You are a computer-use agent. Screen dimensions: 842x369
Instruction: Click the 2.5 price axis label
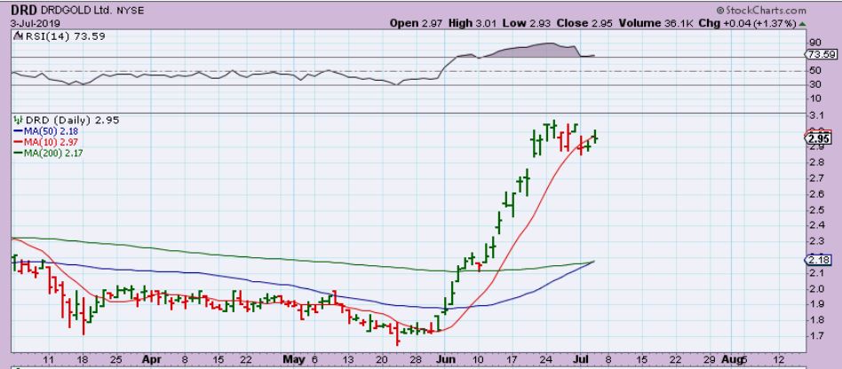click(x=819, y=209)
